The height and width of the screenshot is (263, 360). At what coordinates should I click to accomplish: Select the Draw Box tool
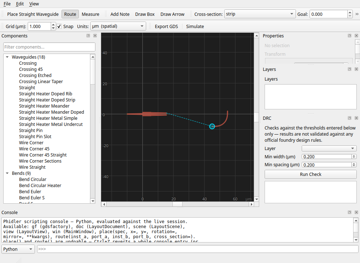[x=145, y=14]
